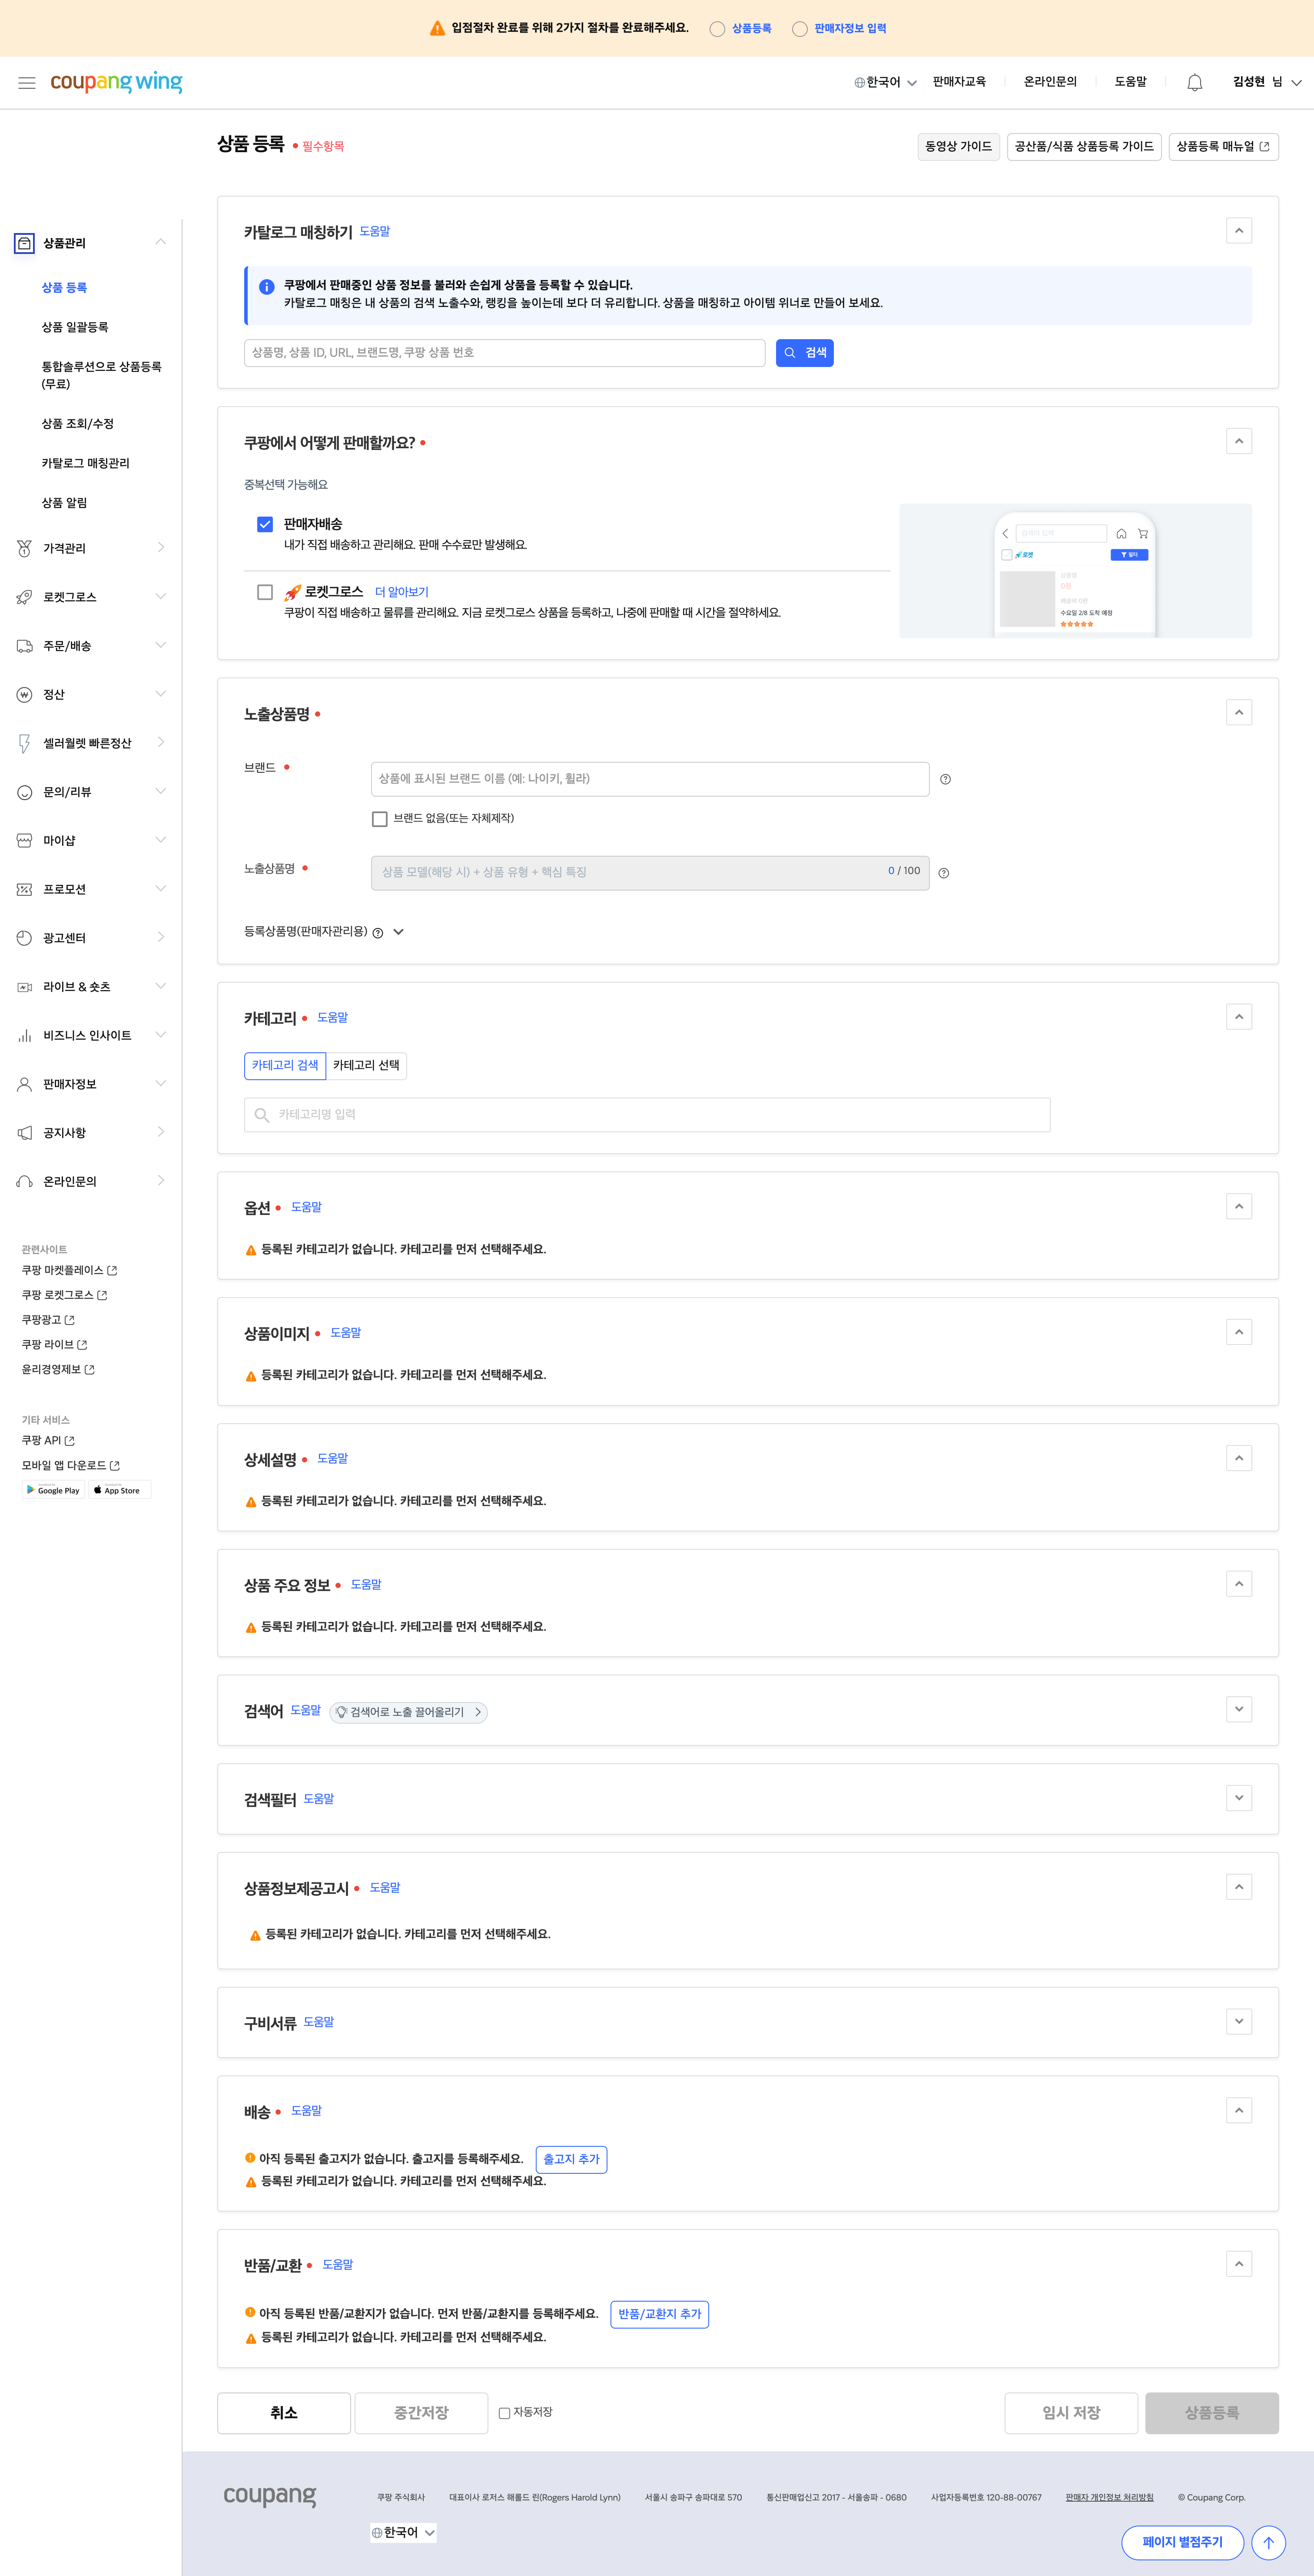The height and width of the screenshot is (2576, 1314).
Task: Open 카탈로그 매칭관리 in the sidebar
Action: 86,463
